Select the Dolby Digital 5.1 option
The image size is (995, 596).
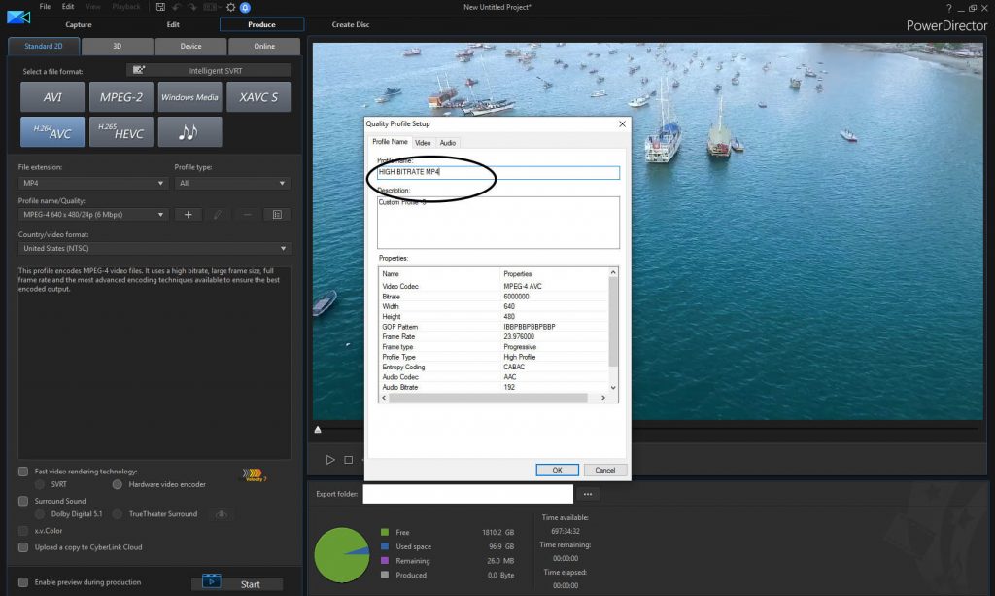40,514
